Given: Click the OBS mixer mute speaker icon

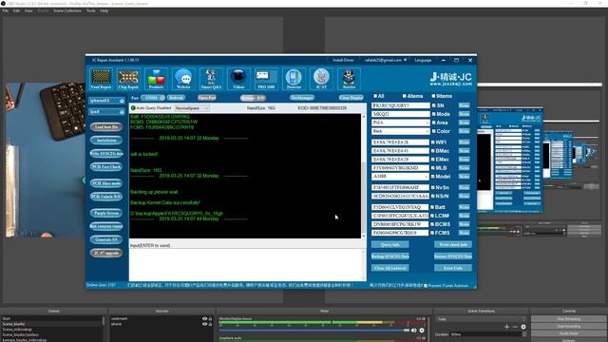Looking at the screenshot, I should (414, 331).
